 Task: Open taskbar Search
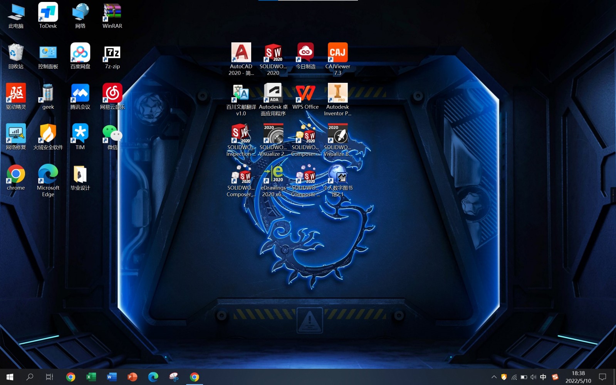30,377
